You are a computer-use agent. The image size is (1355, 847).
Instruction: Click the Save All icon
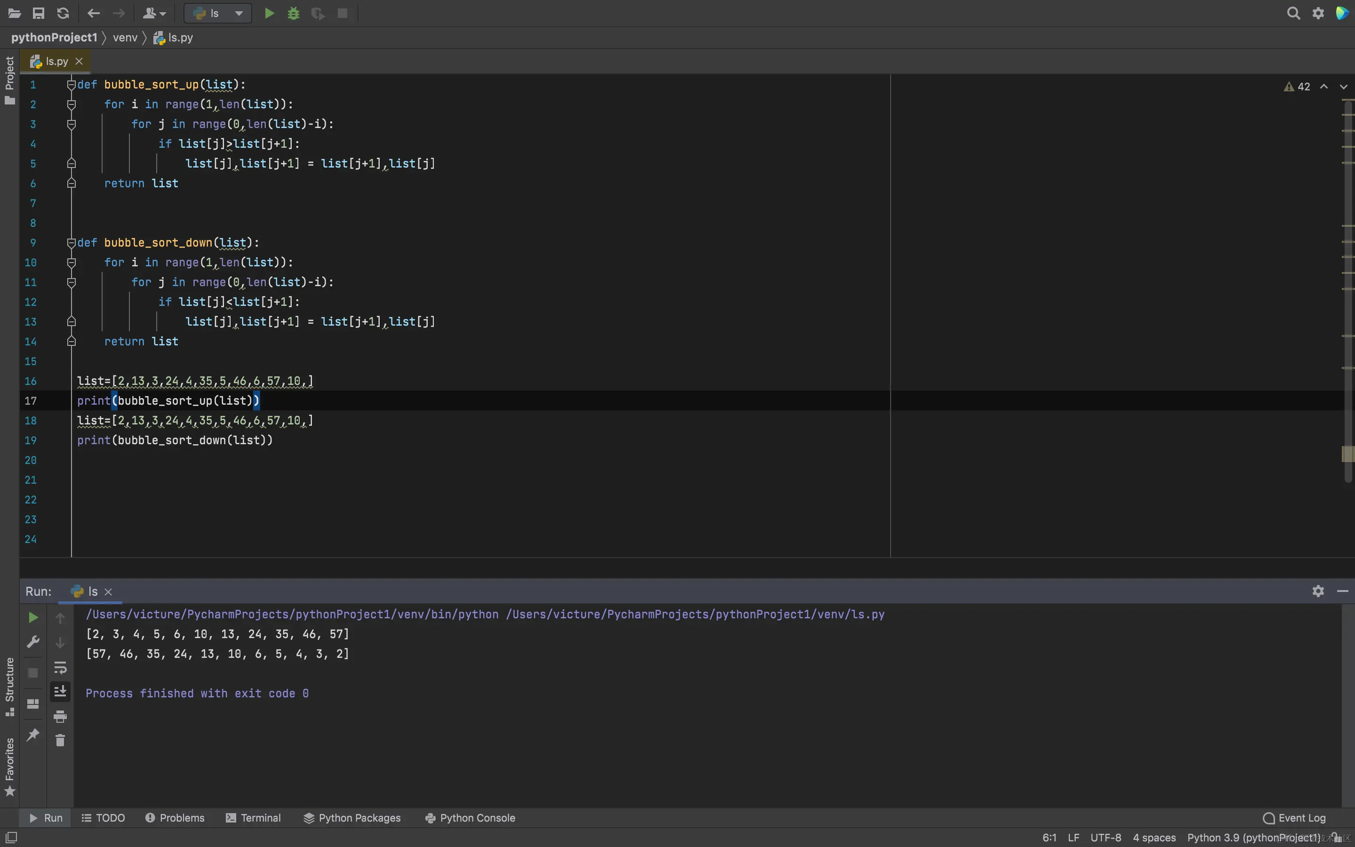point(39,14)
